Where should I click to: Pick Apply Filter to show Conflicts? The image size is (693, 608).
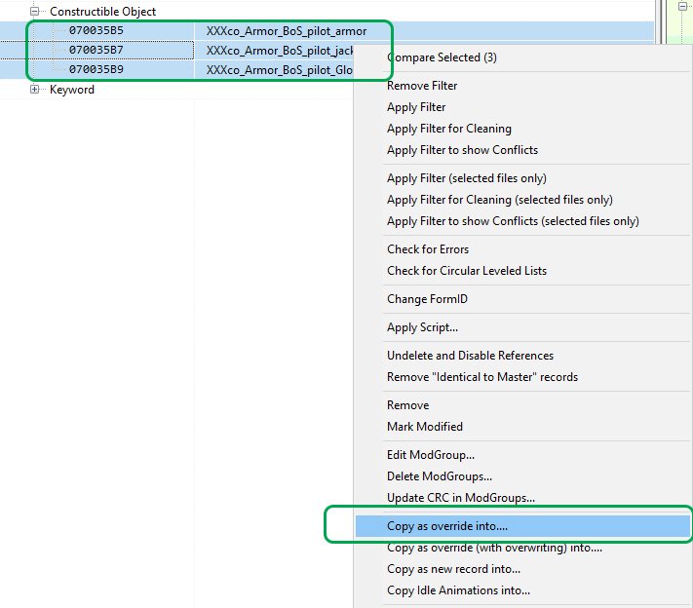pos(462,150)
